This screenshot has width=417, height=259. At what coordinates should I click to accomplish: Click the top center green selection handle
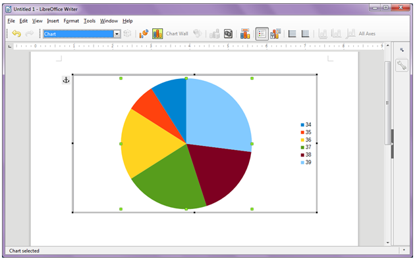pos(186,78)
